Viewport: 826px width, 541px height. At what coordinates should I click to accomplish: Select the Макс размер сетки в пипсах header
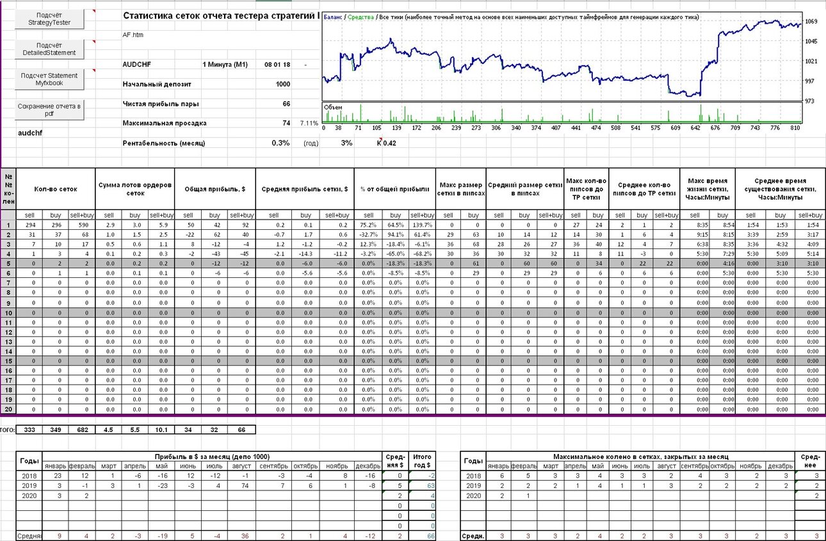click(461, 189)
